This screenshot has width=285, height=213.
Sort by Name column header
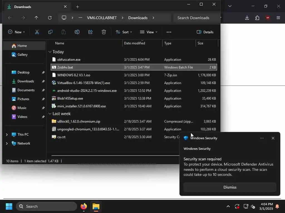pyautogui.click(x=60, y=43)
